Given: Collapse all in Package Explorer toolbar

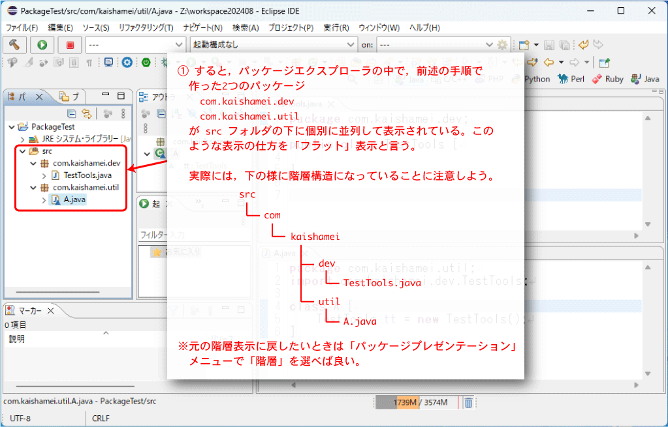Looking at the screenshot, I should [72, 113].
